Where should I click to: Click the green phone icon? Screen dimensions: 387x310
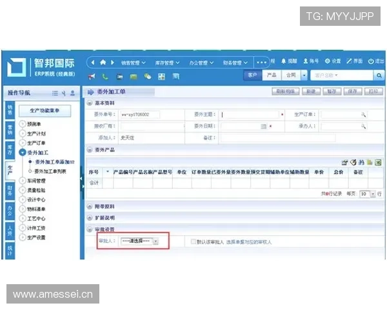[105, 77]
